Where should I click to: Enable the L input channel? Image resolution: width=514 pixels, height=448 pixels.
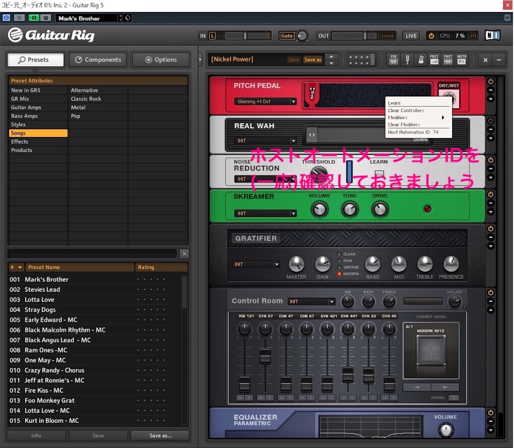(x=212, y=36)
